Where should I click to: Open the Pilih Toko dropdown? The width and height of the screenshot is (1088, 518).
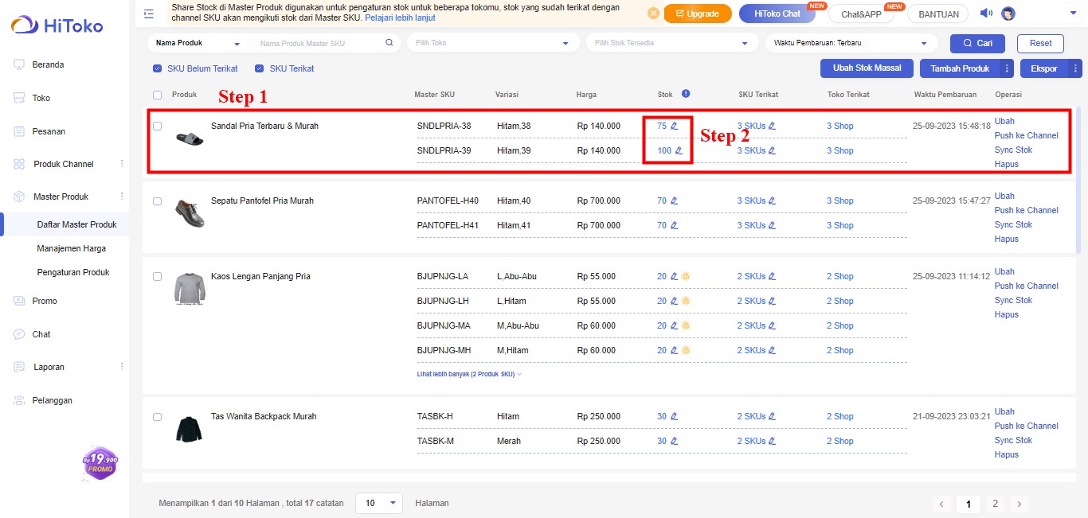tap(492, 43)
